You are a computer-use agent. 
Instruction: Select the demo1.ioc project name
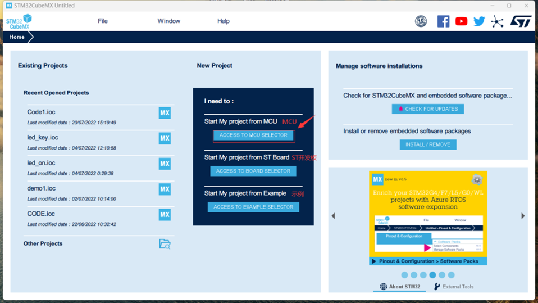pos(41,188)
